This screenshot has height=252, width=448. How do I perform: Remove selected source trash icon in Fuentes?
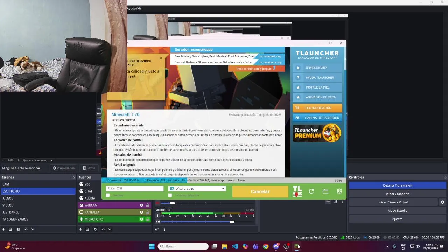[x=87, y=229]
